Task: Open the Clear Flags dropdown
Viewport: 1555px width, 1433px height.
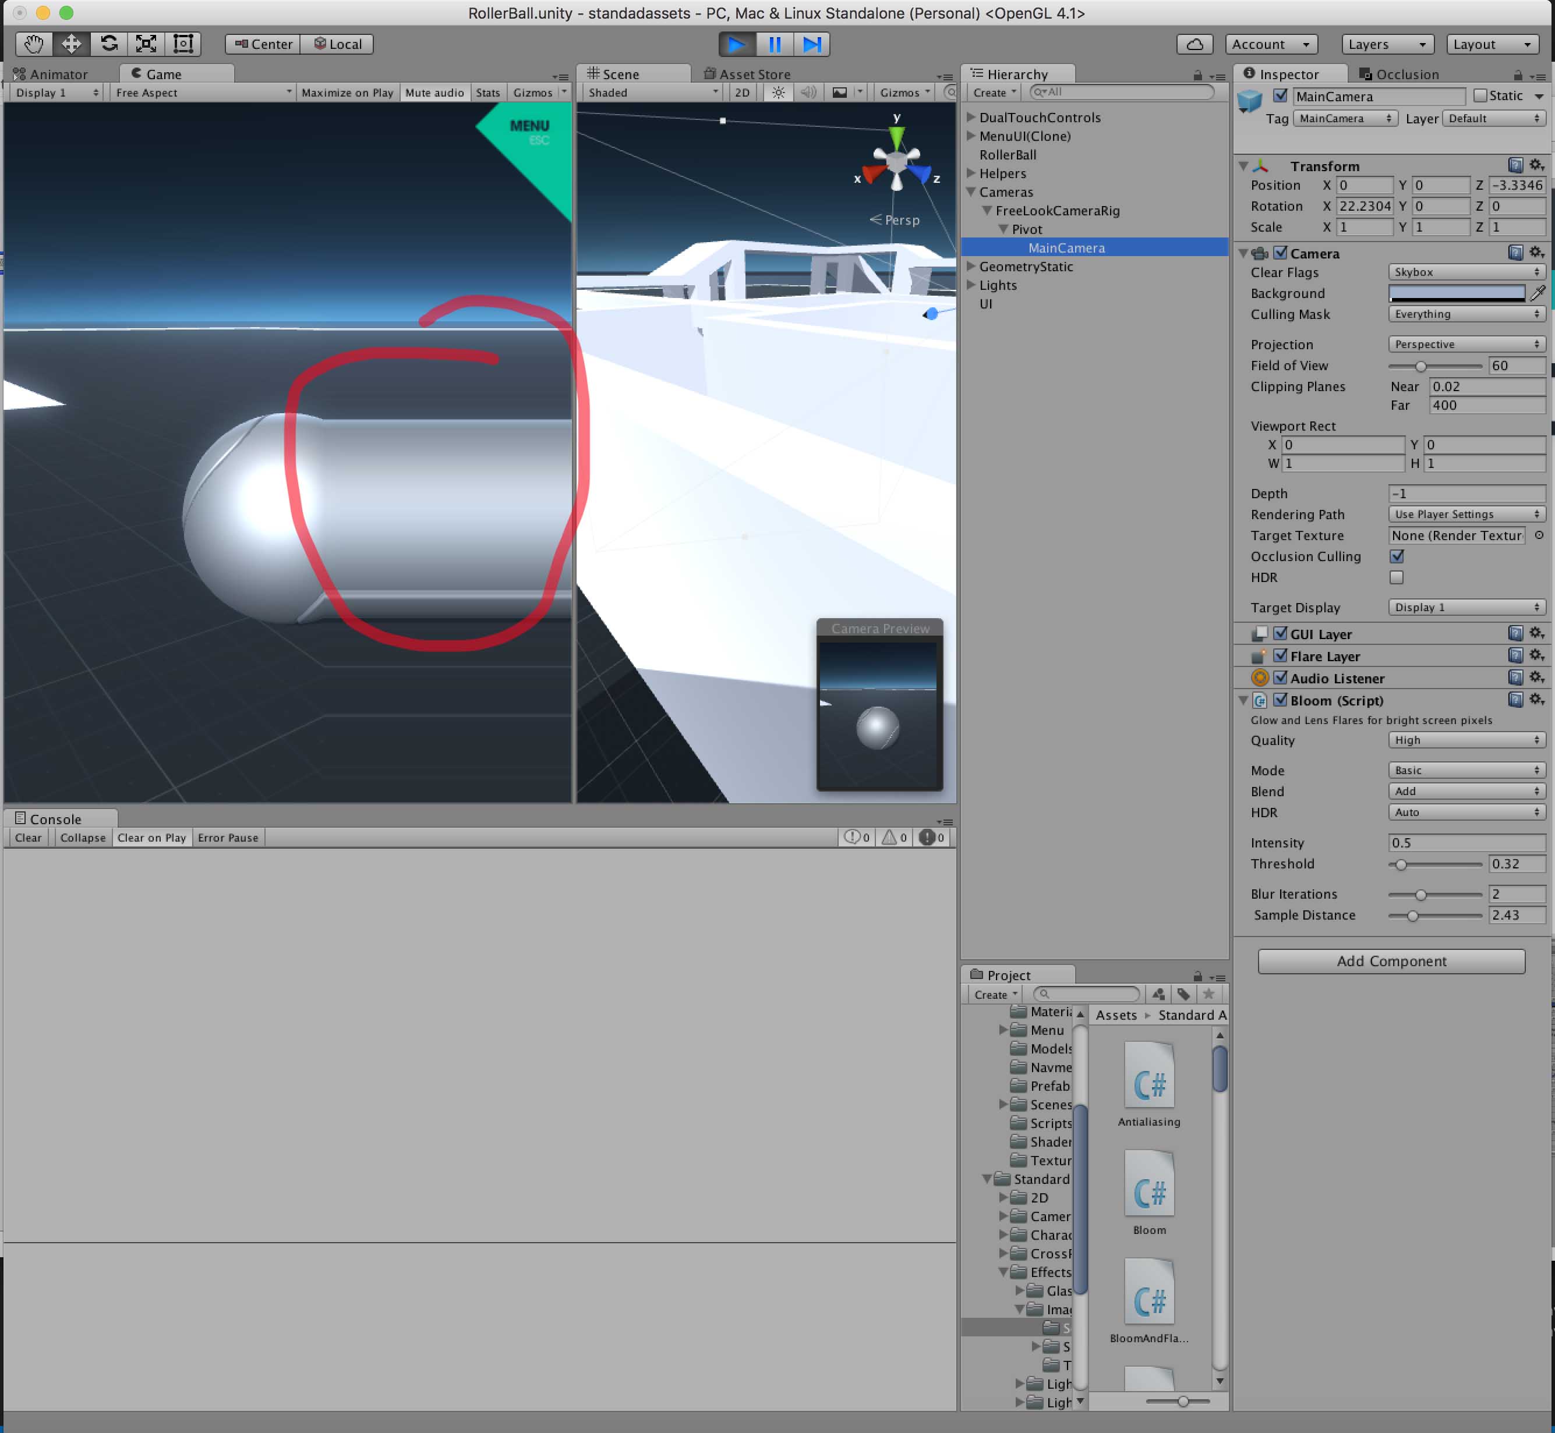Action: (1466, 272)
